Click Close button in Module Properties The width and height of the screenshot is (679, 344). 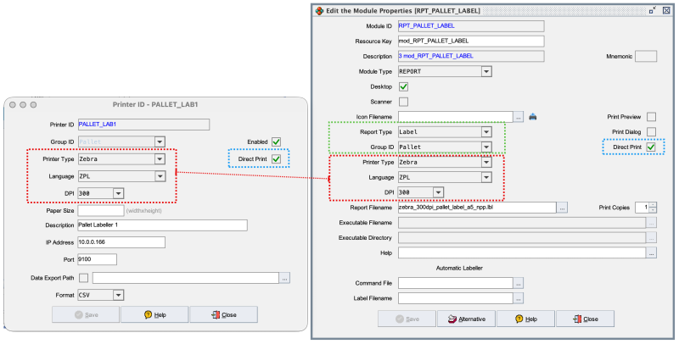tap(585, 319)
